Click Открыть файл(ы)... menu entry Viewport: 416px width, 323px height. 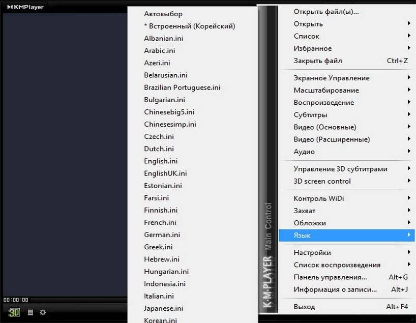click(346, 12)
